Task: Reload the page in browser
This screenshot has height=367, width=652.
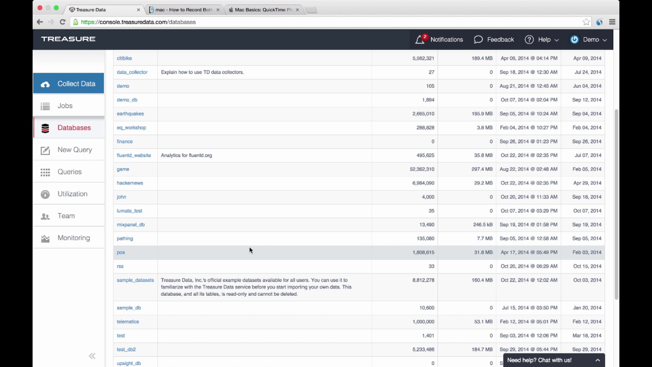Action: tap(62, 22)
